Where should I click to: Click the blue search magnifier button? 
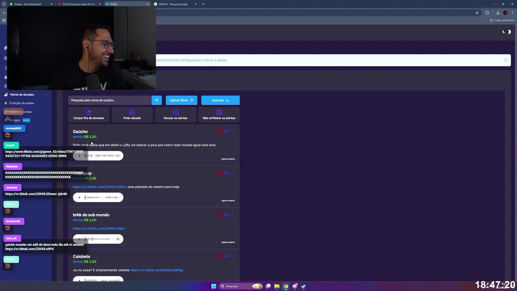[x=157, y=100]
